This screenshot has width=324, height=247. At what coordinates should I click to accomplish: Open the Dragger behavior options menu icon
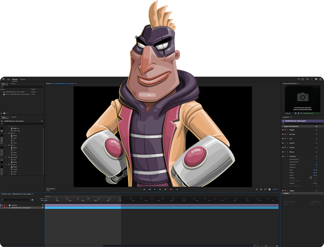click(316, 130)
